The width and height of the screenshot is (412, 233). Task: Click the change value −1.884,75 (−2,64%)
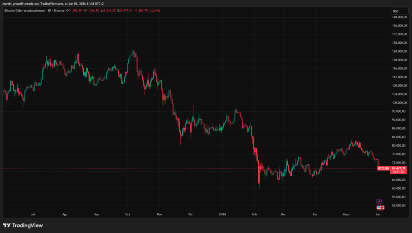[x=147, y=10]
